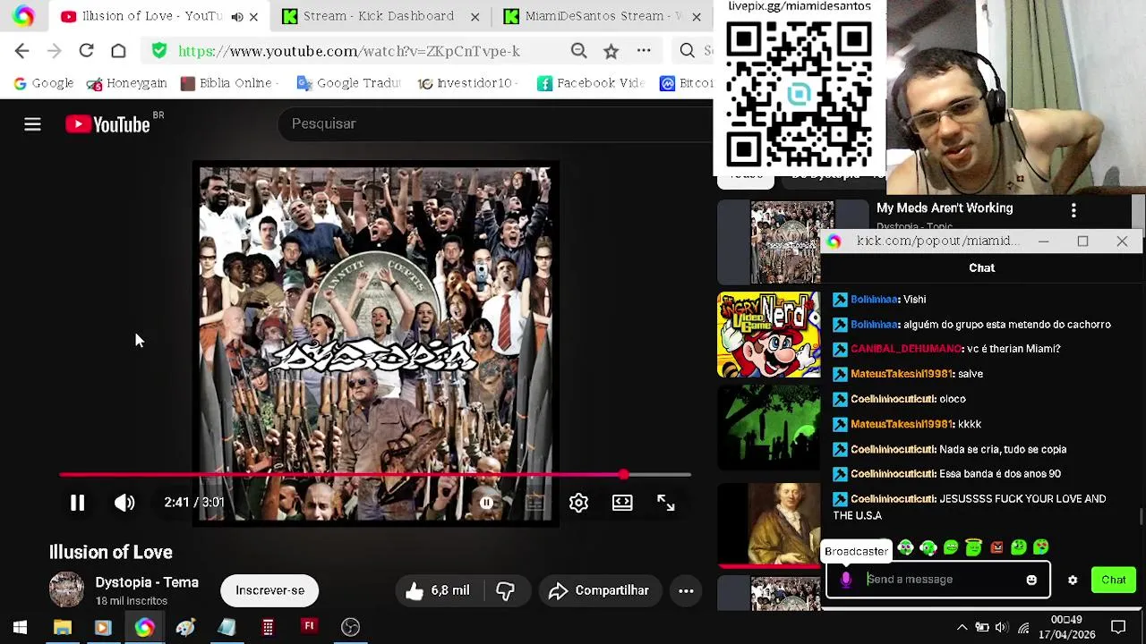Show hidden system tray icons
Viewport: 1146px width, 644px height.
pyautogui.click(x=962, y=627)
